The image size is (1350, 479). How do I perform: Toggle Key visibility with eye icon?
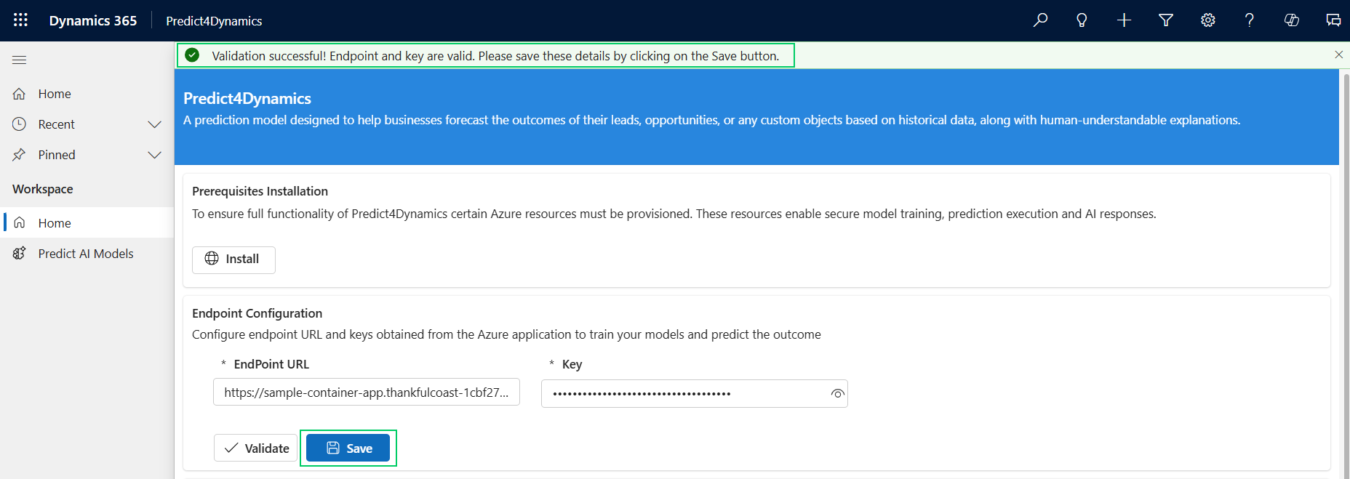[x=837, y=394]
